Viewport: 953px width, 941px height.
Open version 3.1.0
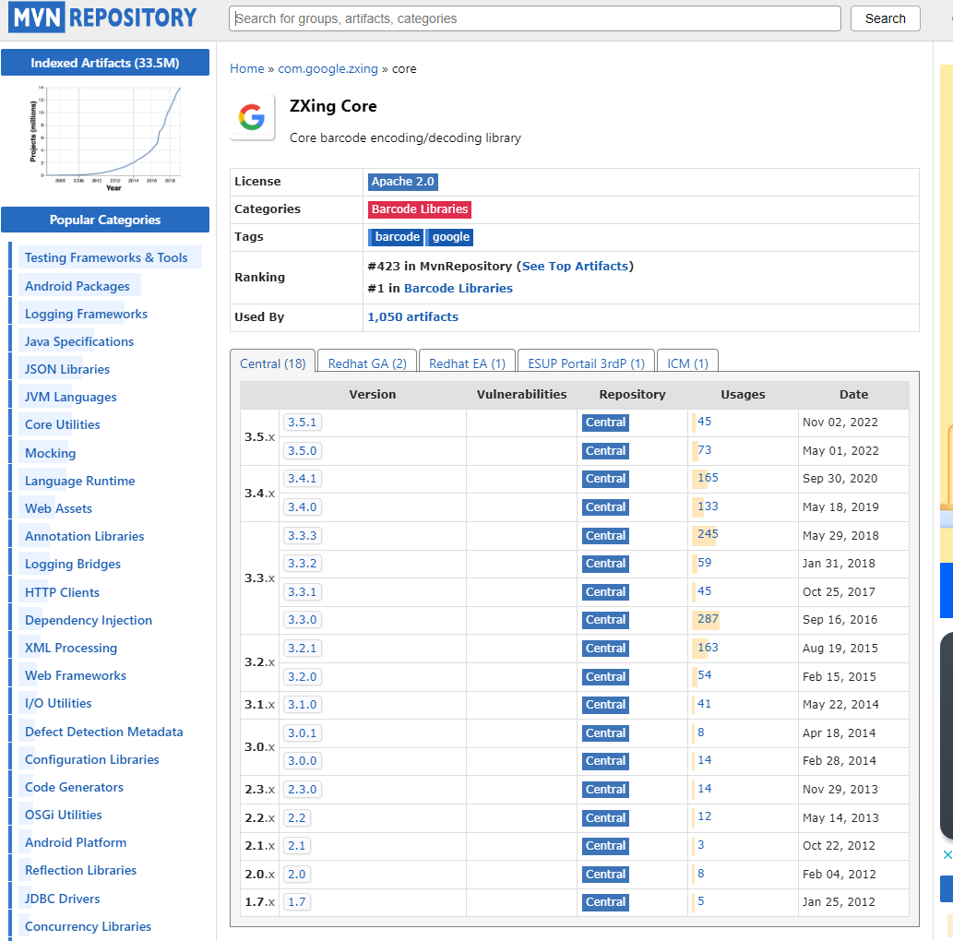click(x=302, y=705)
